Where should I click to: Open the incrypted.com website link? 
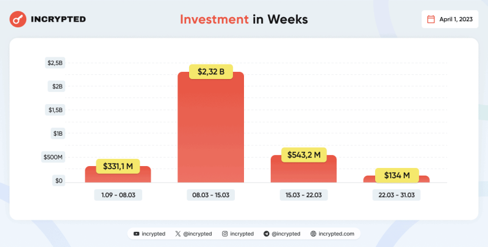(x=336, y=234)
